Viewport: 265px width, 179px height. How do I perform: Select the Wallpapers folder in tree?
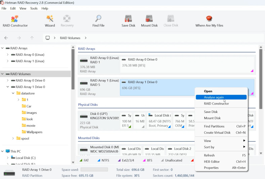[x=34, y=132]
